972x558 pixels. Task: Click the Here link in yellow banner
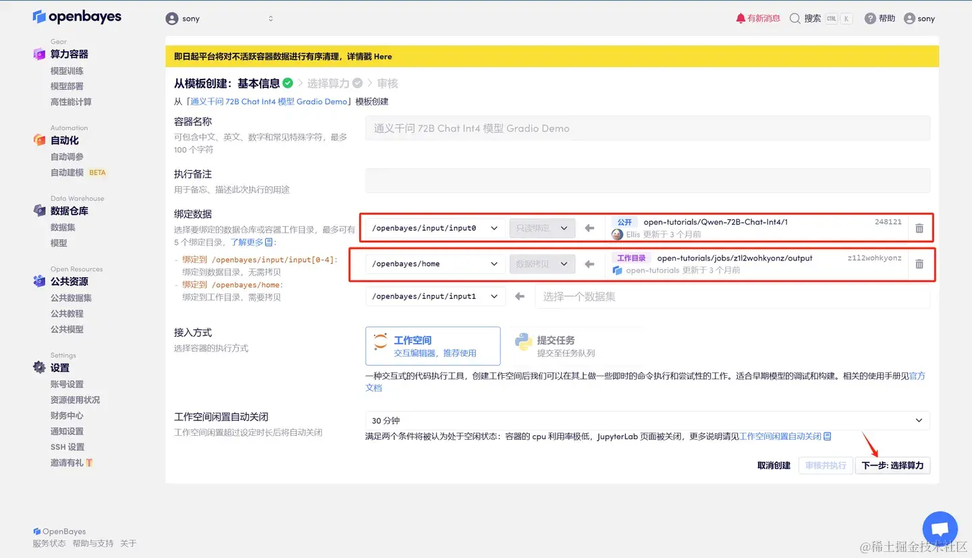click(383, 57)
